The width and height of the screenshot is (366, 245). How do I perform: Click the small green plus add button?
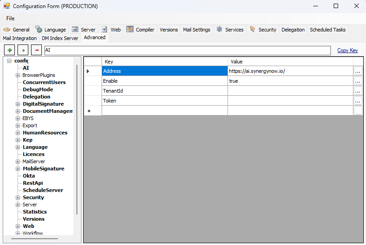tap(23, 50)
